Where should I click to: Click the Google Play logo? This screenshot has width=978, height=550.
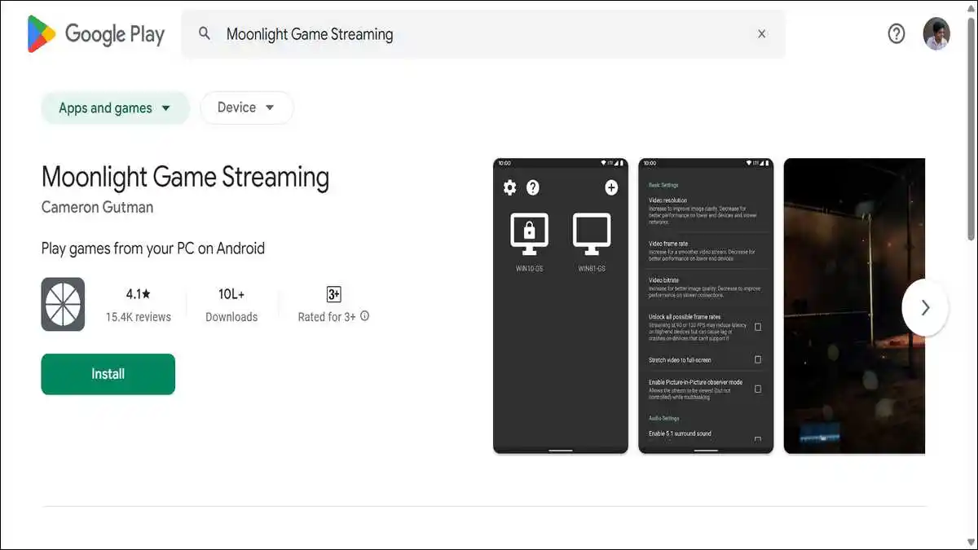coord(96,33)
